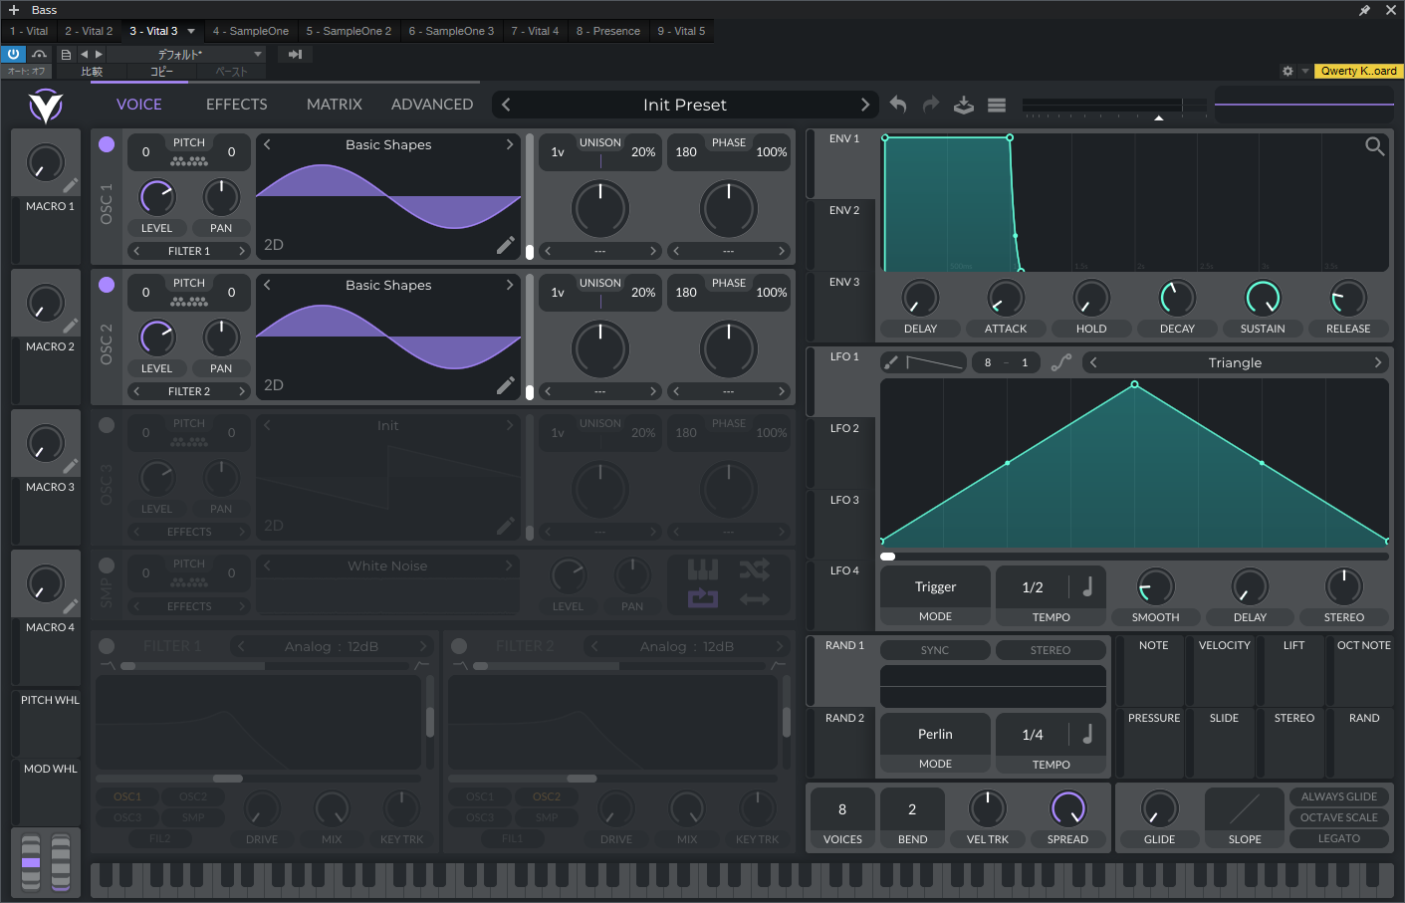This screenshot has width=1405, height=903.
Task: Toggle the LFO smooth curve icon
Action: coord(1061,362)
